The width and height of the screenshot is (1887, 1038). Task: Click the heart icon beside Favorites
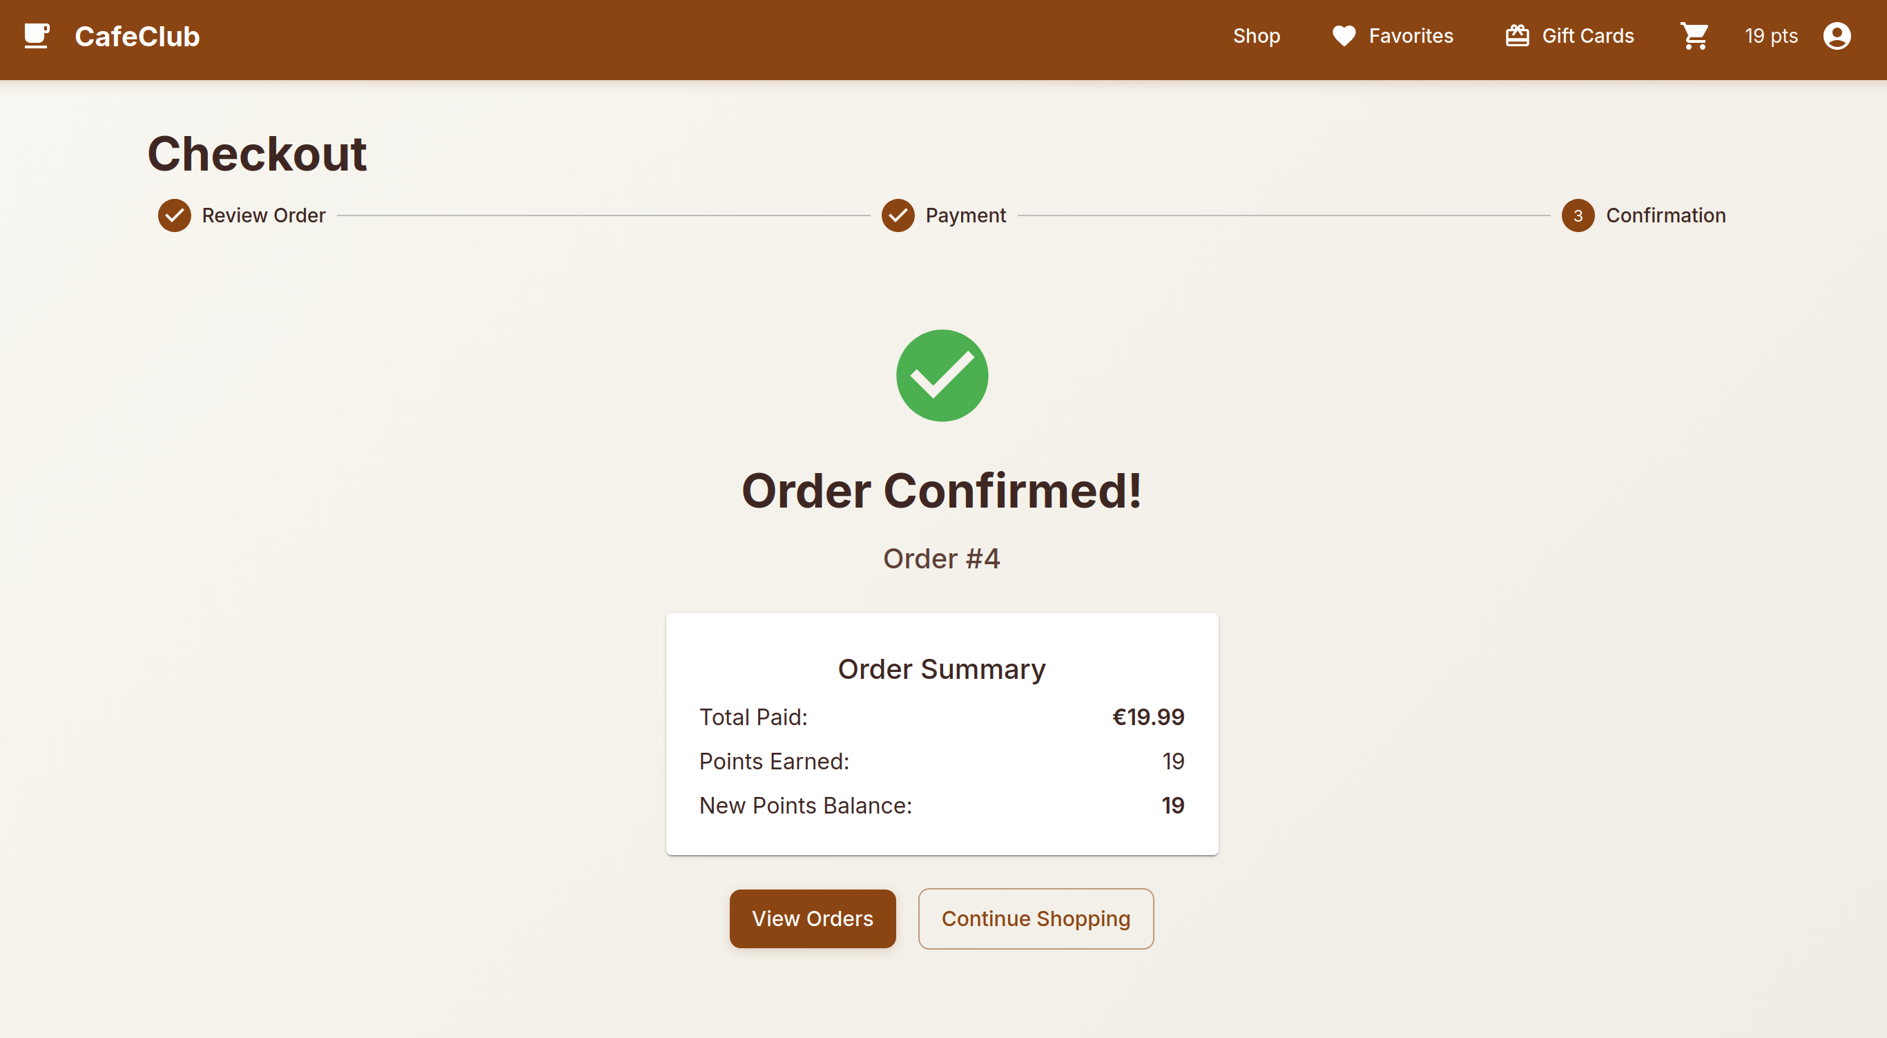tap(1344, 36)
